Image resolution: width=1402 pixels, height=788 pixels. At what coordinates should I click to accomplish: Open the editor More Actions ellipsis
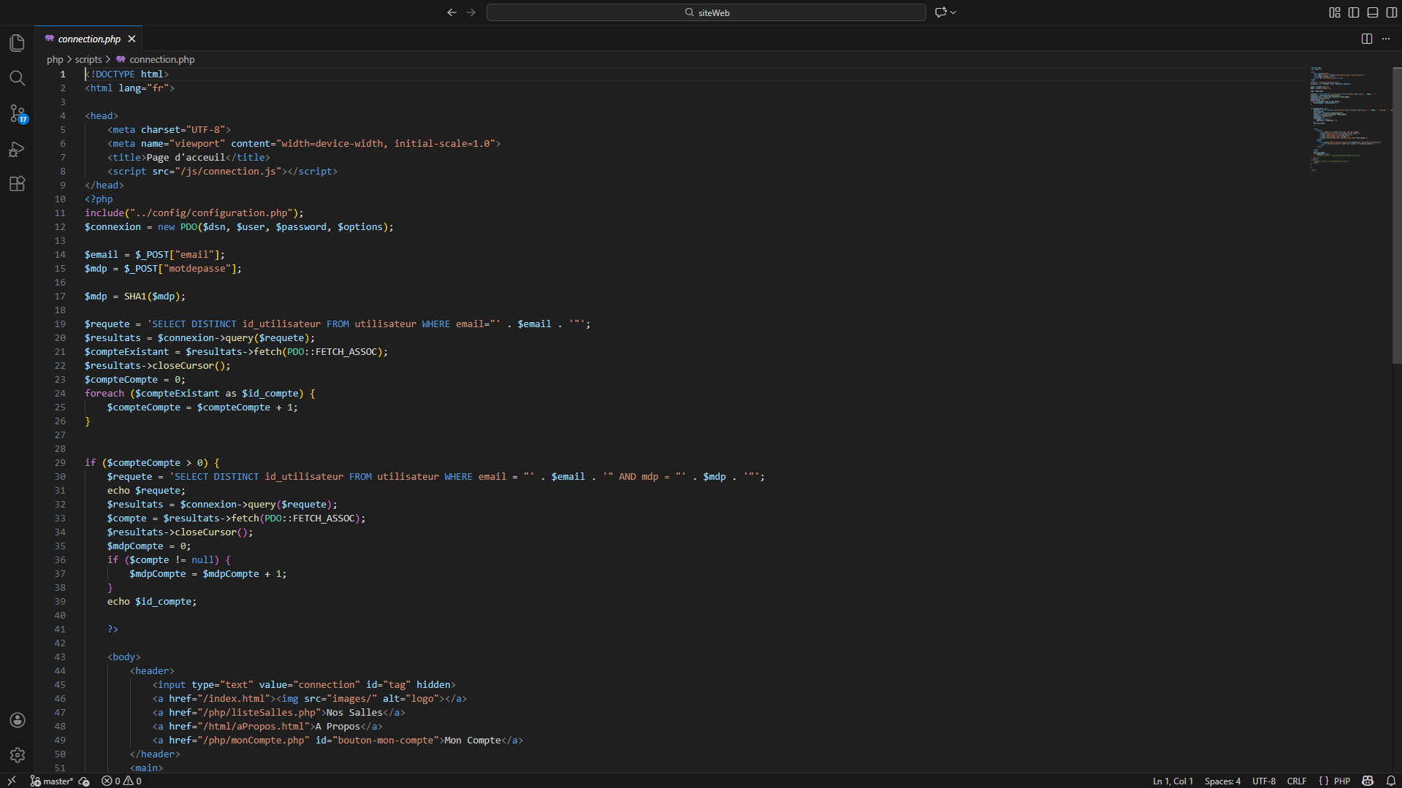[1386, 39]
